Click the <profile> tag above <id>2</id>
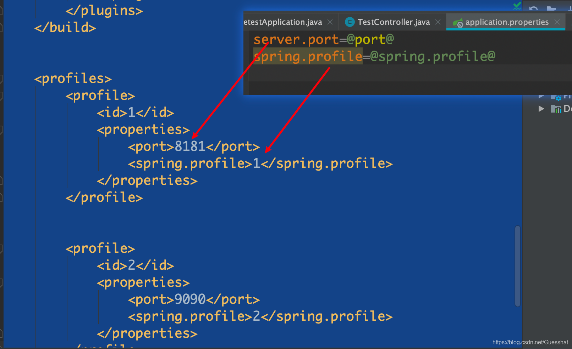 point(100,248)
